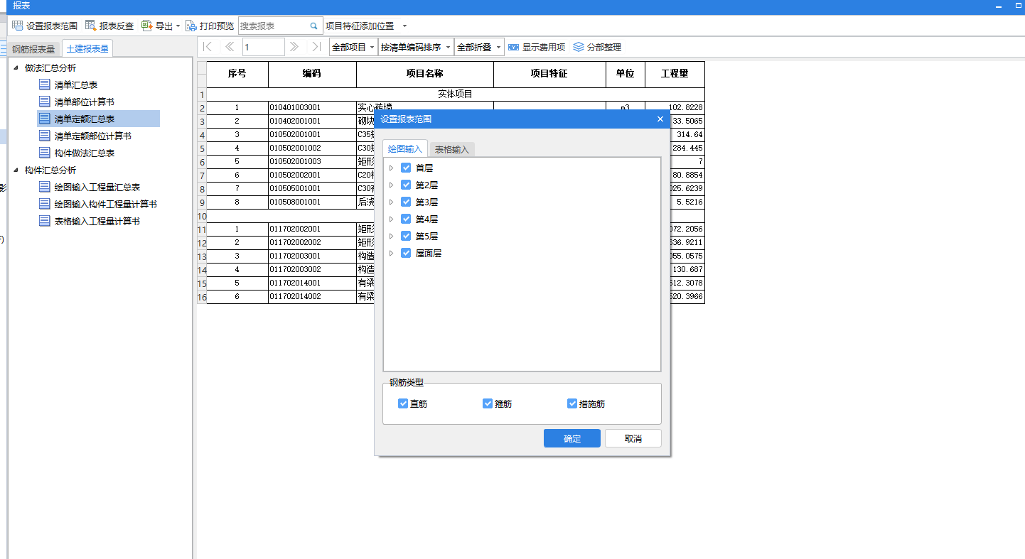The width and height of the screenshot is (1025, 559).
Task: Open the 项目特征添加位置 dropdown arrow
Action: tap(405, 26)
